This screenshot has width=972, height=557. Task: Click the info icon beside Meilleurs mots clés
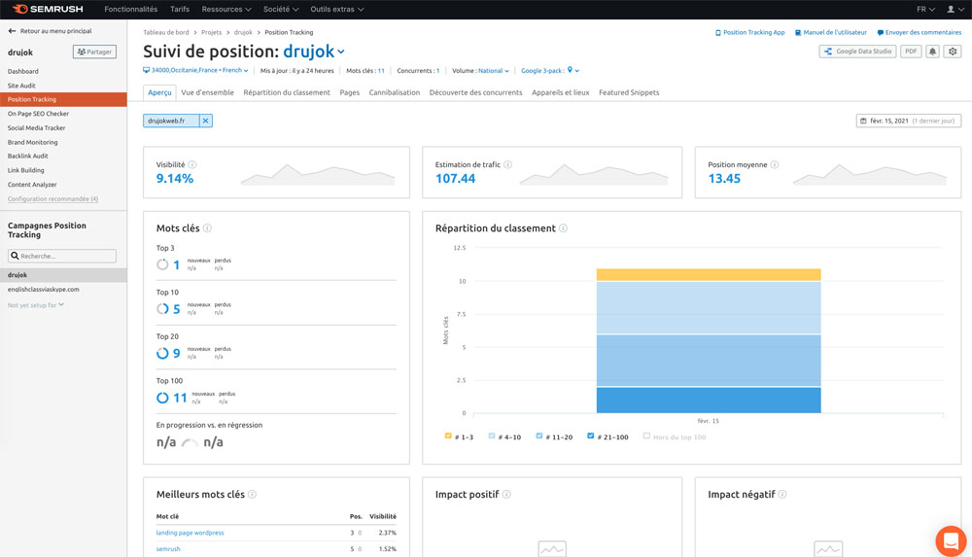click(253, 495)
